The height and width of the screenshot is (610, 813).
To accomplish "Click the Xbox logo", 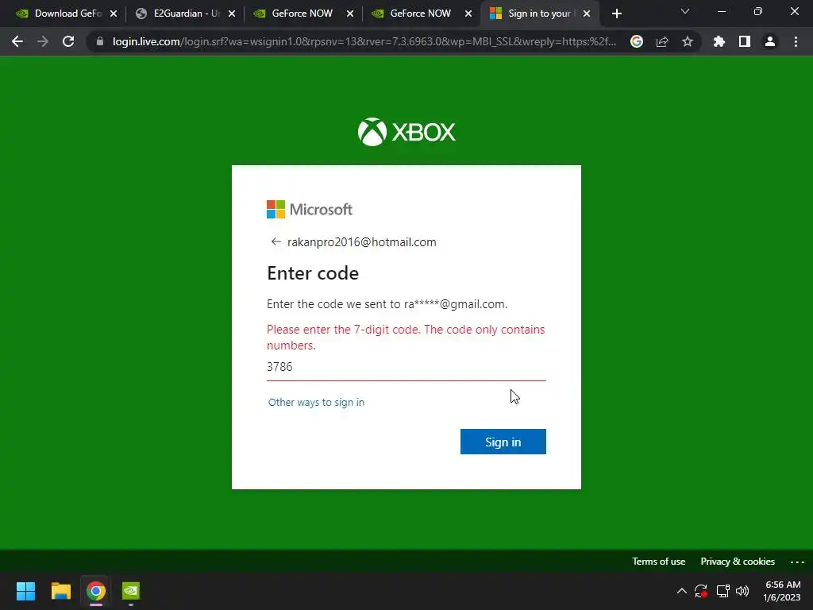I will 406,132.
